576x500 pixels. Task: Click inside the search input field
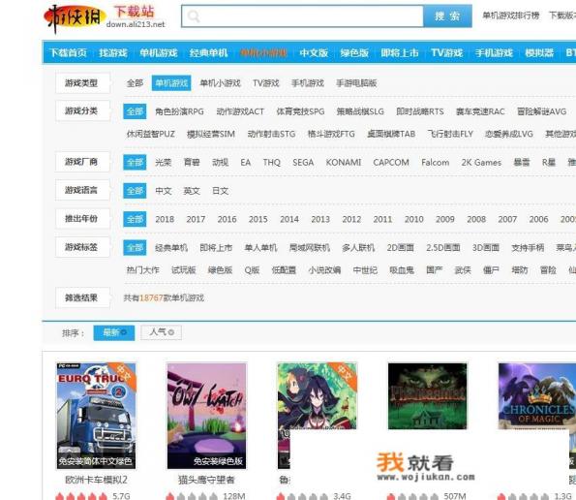(x=302, y=16)
